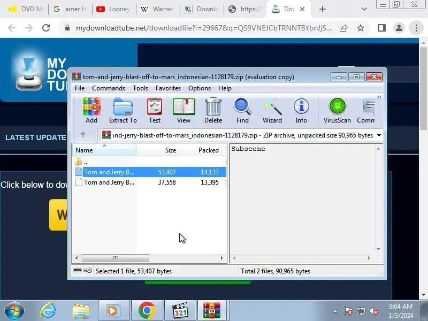This screenshot has width=428, height=321.
Task: Open the Tools menu
Action: [x=140, y=88]
